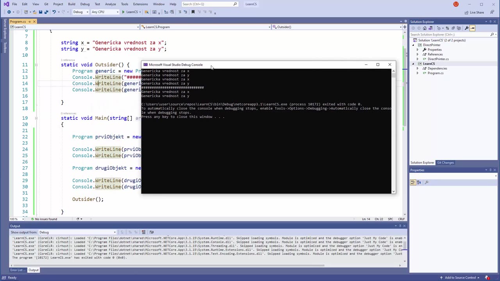500x281 pixels.
Task: Click Sync with Active Document icon
Action: coord(447,28)
